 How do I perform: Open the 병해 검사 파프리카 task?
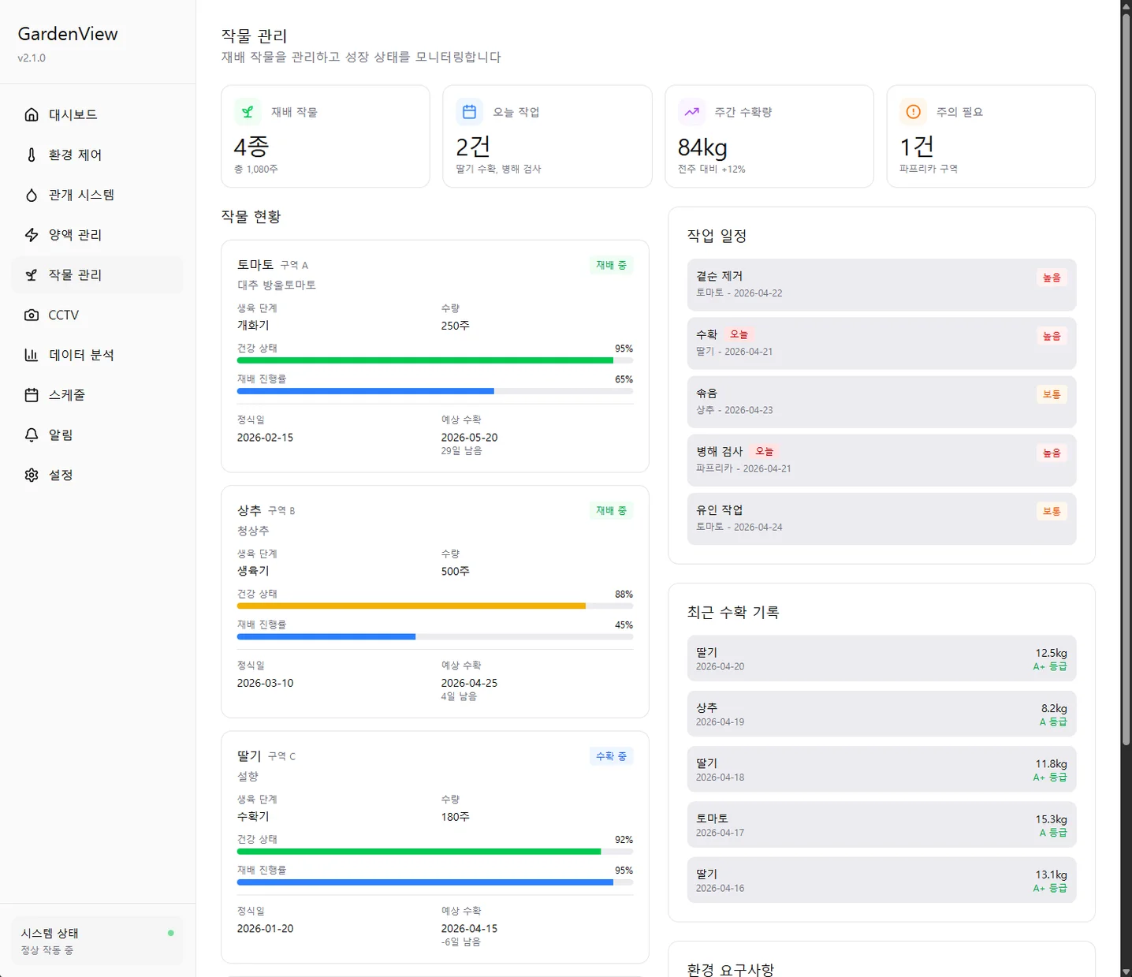[x=881, y=460]
